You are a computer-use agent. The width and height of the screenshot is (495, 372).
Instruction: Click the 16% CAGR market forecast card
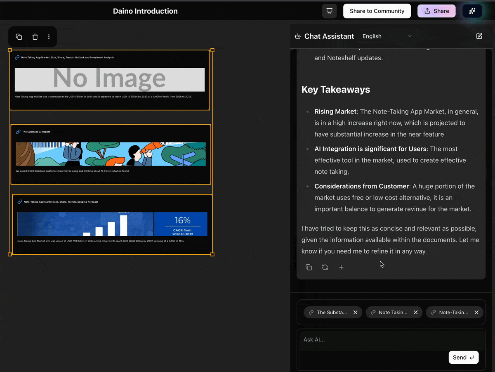click(x=112, y=225)
